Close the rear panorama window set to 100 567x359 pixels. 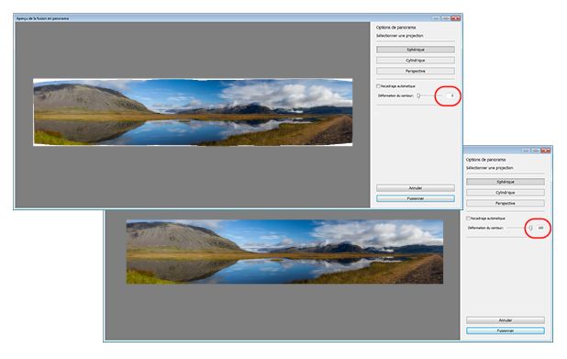pyautogui.click(x=546, y=151)
